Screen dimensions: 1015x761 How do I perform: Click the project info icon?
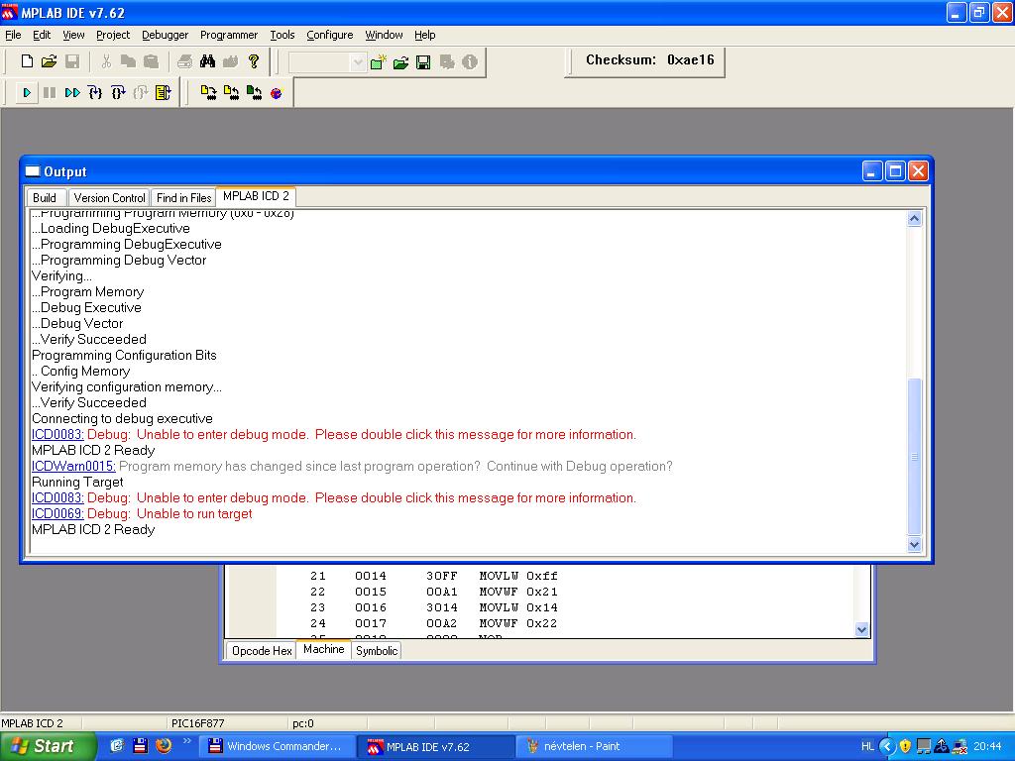pos(470,62)
